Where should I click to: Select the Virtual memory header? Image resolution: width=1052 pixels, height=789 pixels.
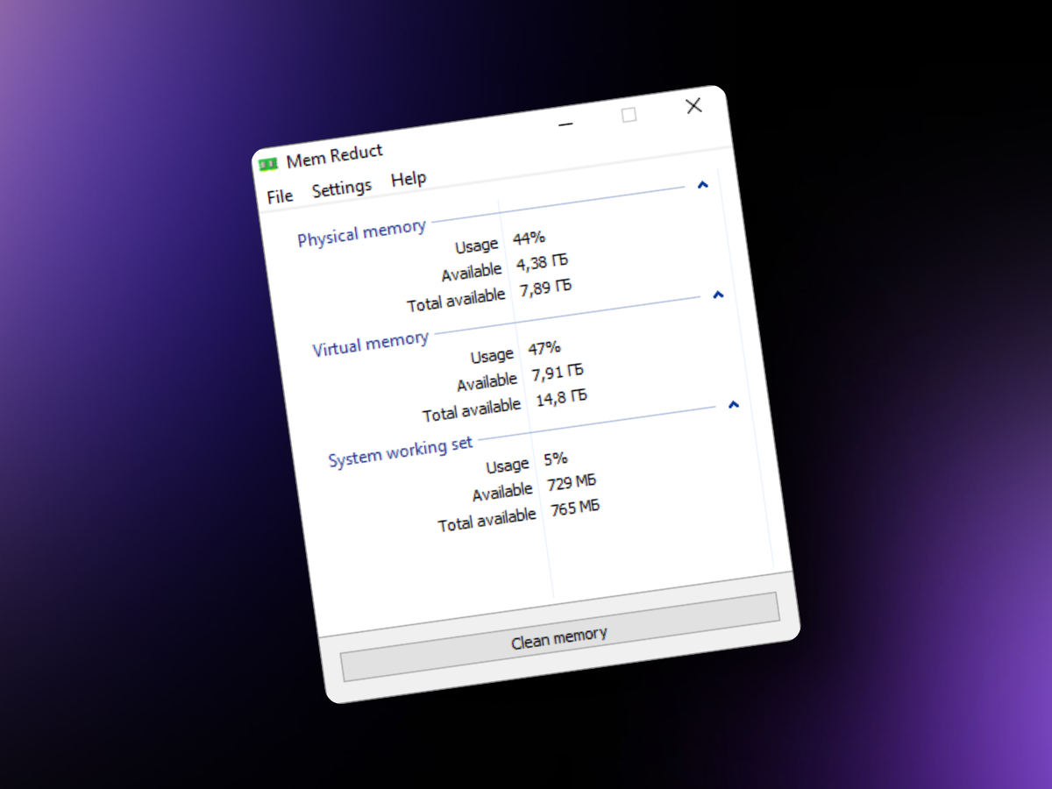370,343
